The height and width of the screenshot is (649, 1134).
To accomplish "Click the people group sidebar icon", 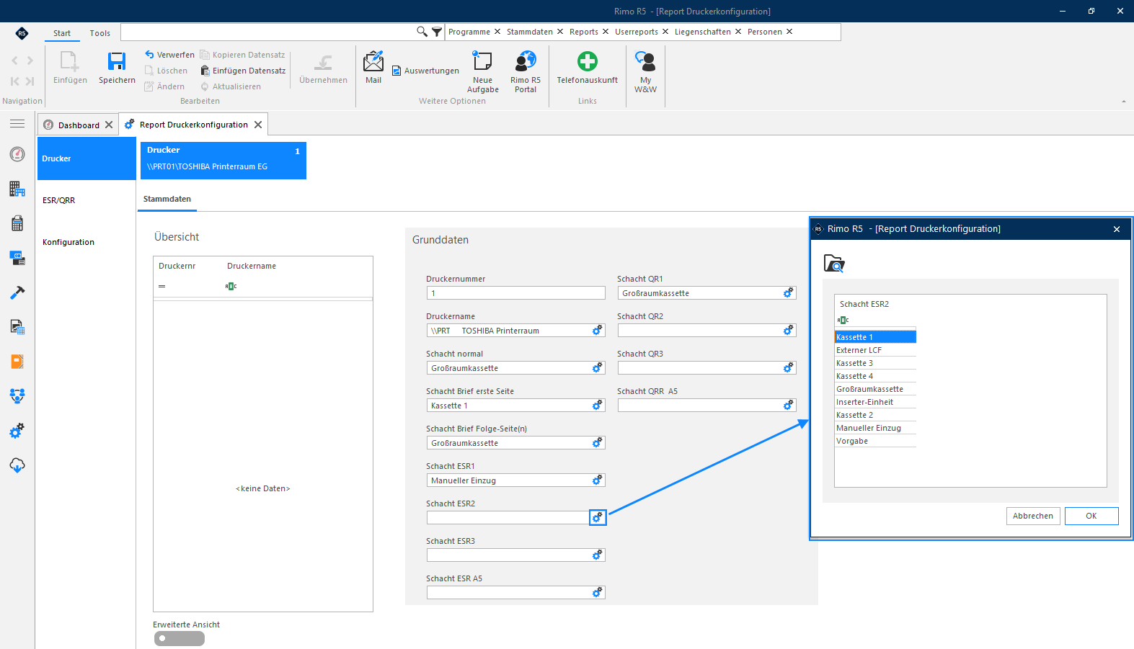I will click(x=17, y=396).
